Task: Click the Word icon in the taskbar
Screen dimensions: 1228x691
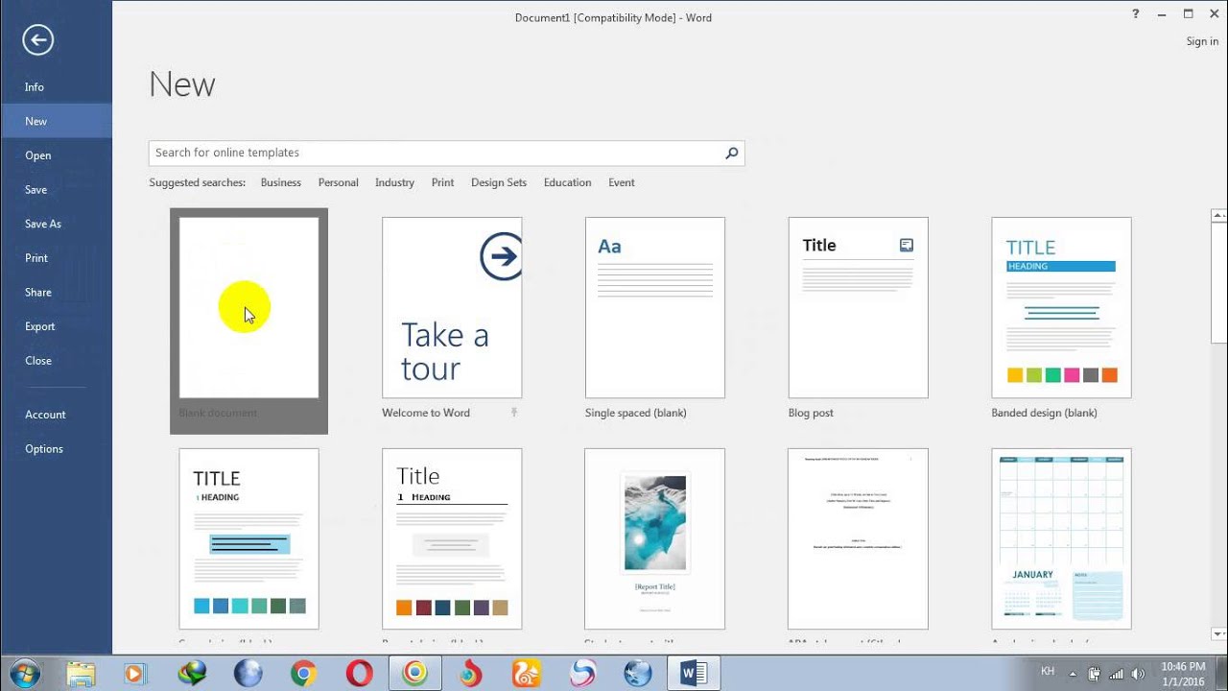Action: click(x=693, y=674)
